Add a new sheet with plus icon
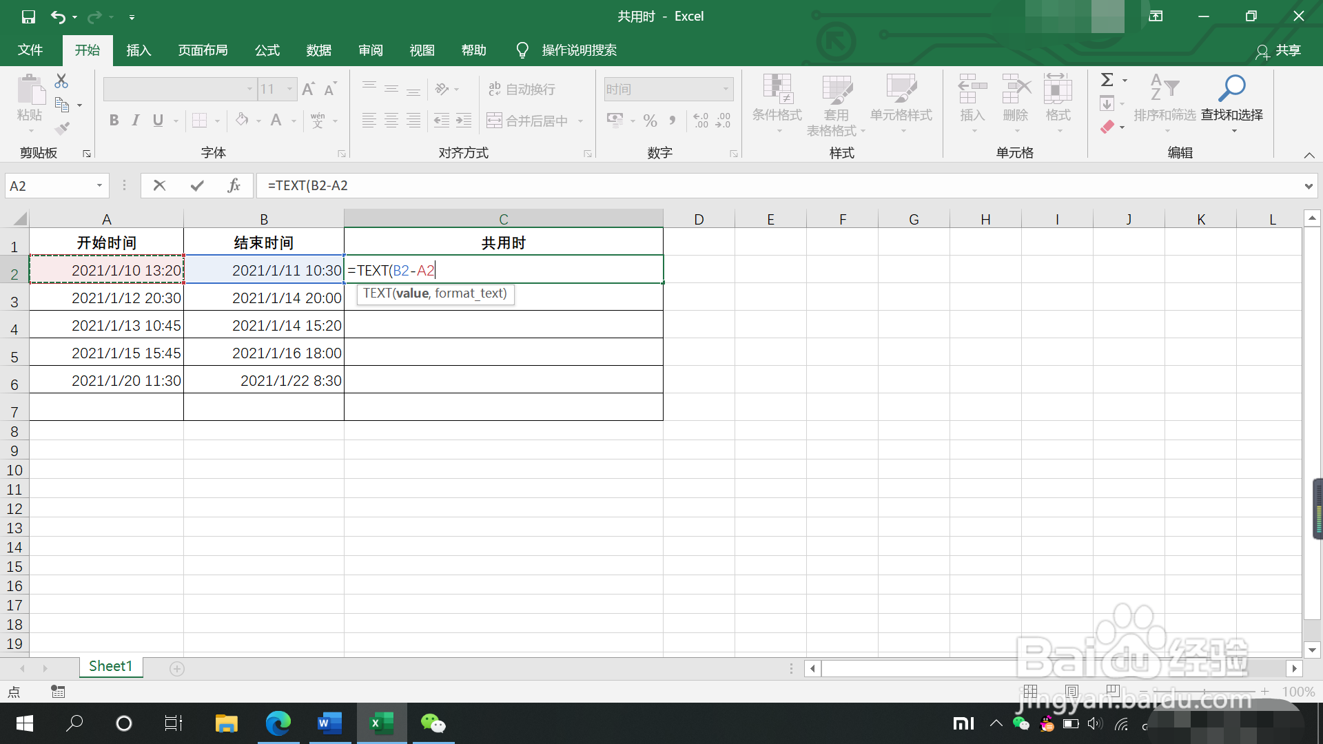 point(177,669)
